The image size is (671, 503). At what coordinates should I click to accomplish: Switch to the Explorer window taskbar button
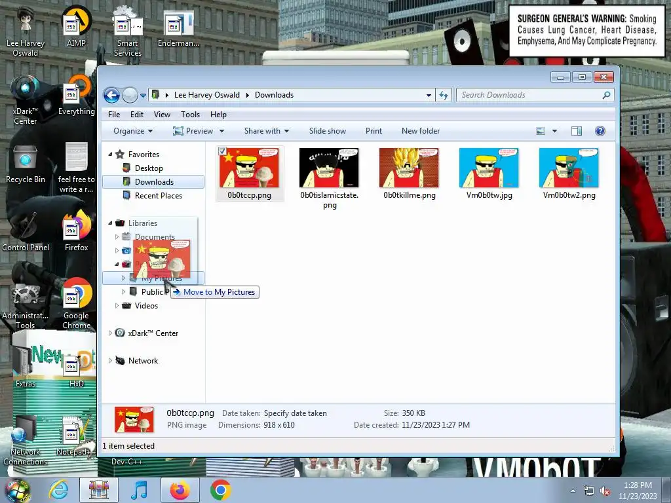coord(99,490)
